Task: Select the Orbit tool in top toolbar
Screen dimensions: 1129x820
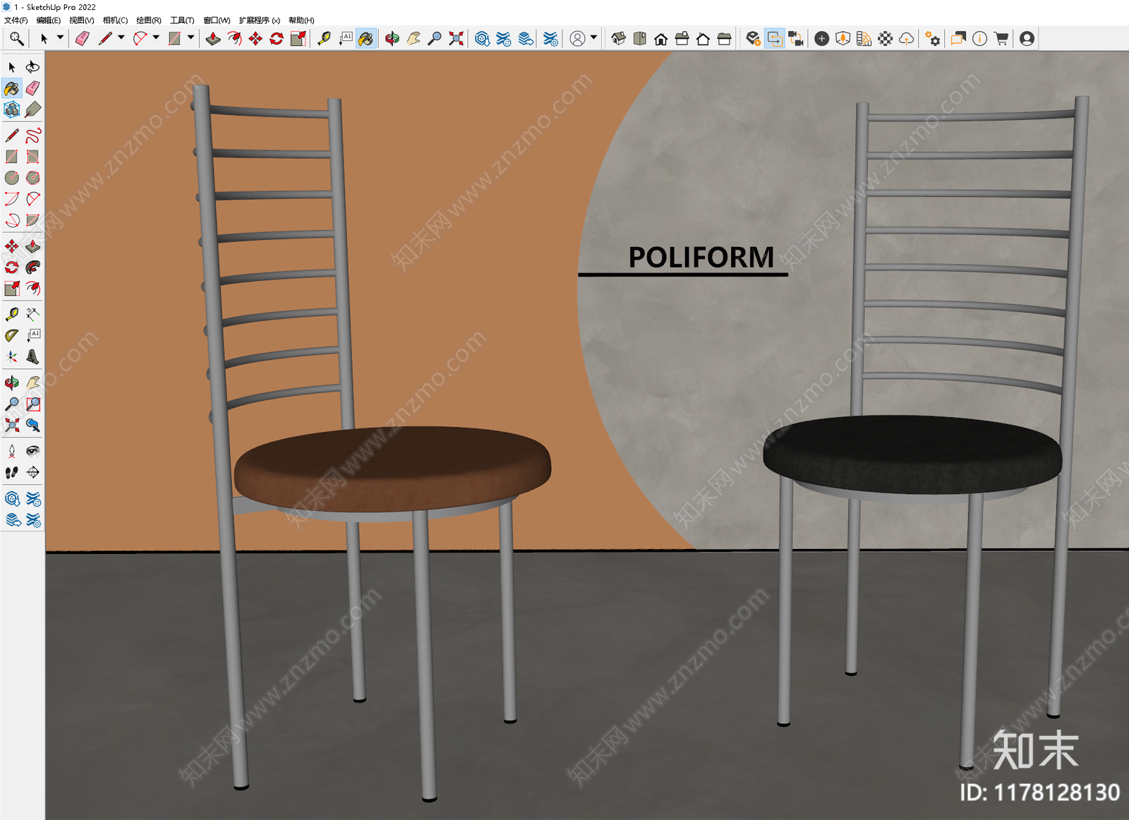Action: 392,39
